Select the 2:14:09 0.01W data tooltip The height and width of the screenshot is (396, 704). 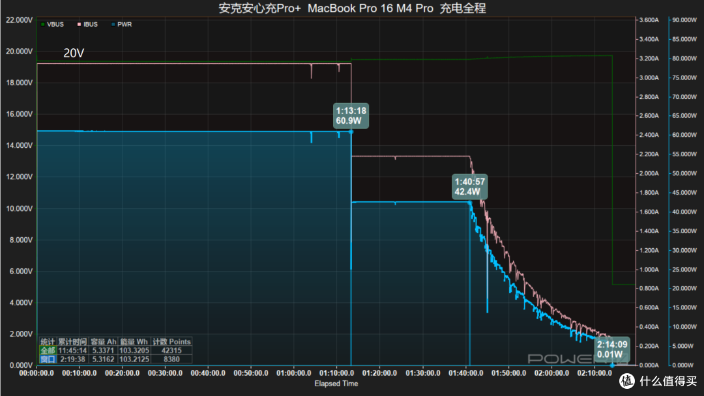click(612, 349)
